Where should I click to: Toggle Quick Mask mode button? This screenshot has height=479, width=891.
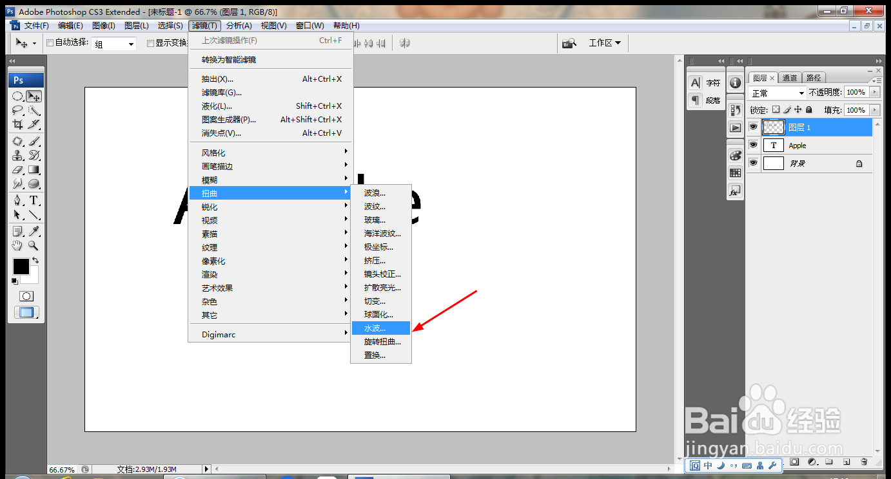[26, 296]
